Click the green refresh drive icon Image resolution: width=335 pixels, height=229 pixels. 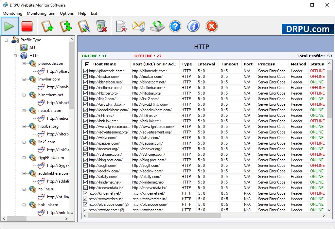click(x=157, y=26)
